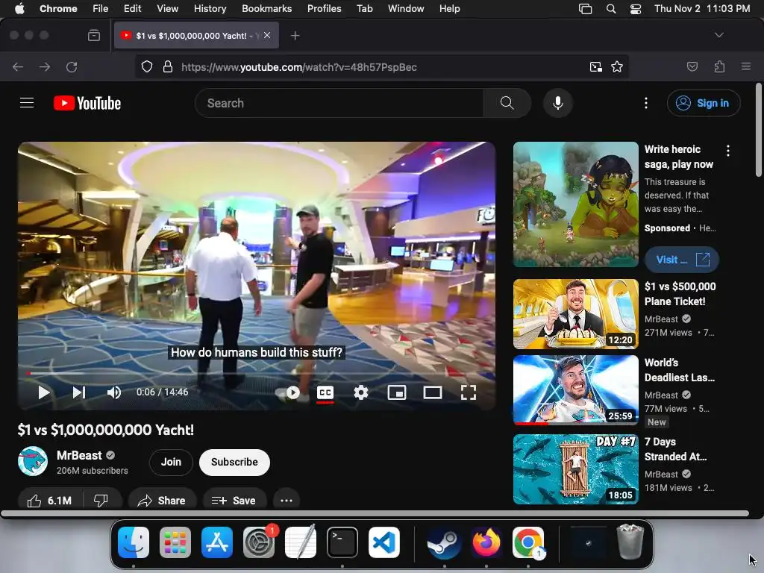Switch to theater mode

pos(433,392)
